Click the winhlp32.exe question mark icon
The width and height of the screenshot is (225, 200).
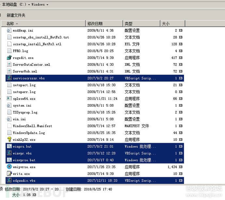pos(9,140)
